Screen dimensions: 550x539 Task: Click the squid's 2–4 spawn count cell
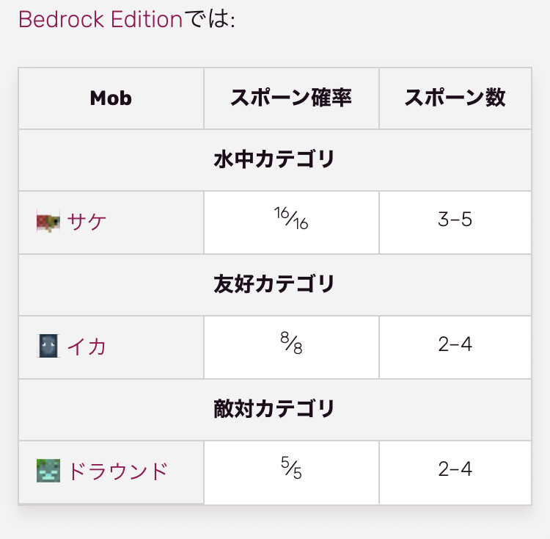point(455,345)
